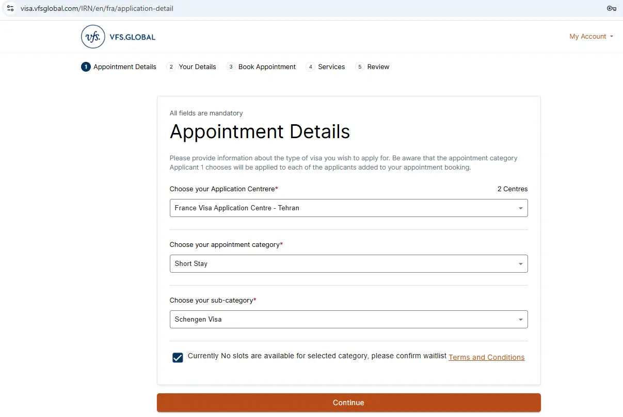Select the Services step label

pyautogui.click(x=331, y=67)
